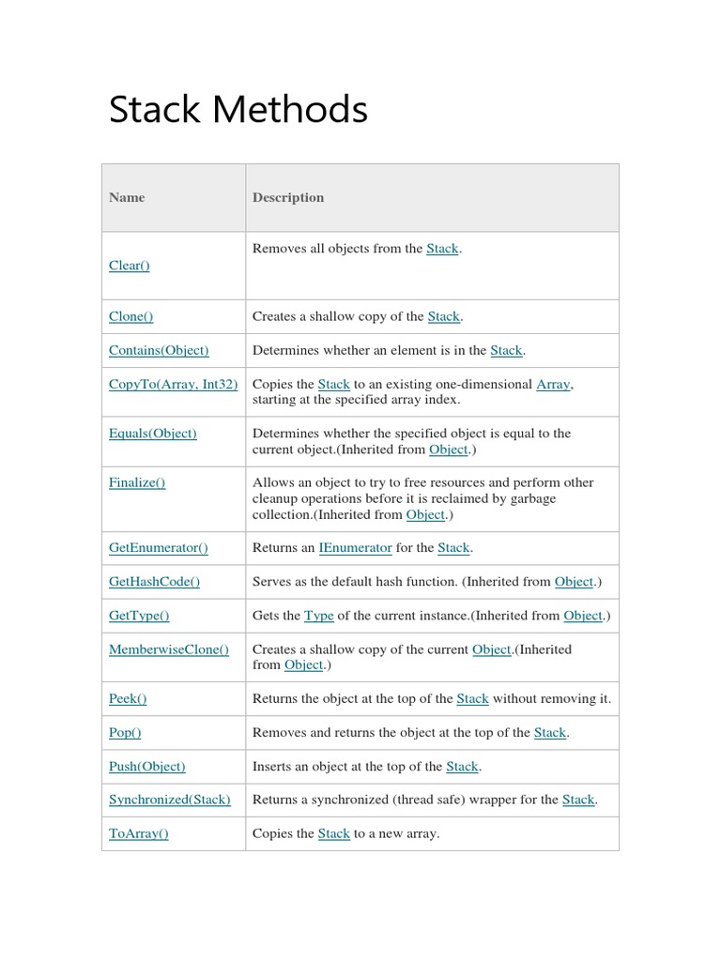Follow the Pop() method link

[125, 733]
